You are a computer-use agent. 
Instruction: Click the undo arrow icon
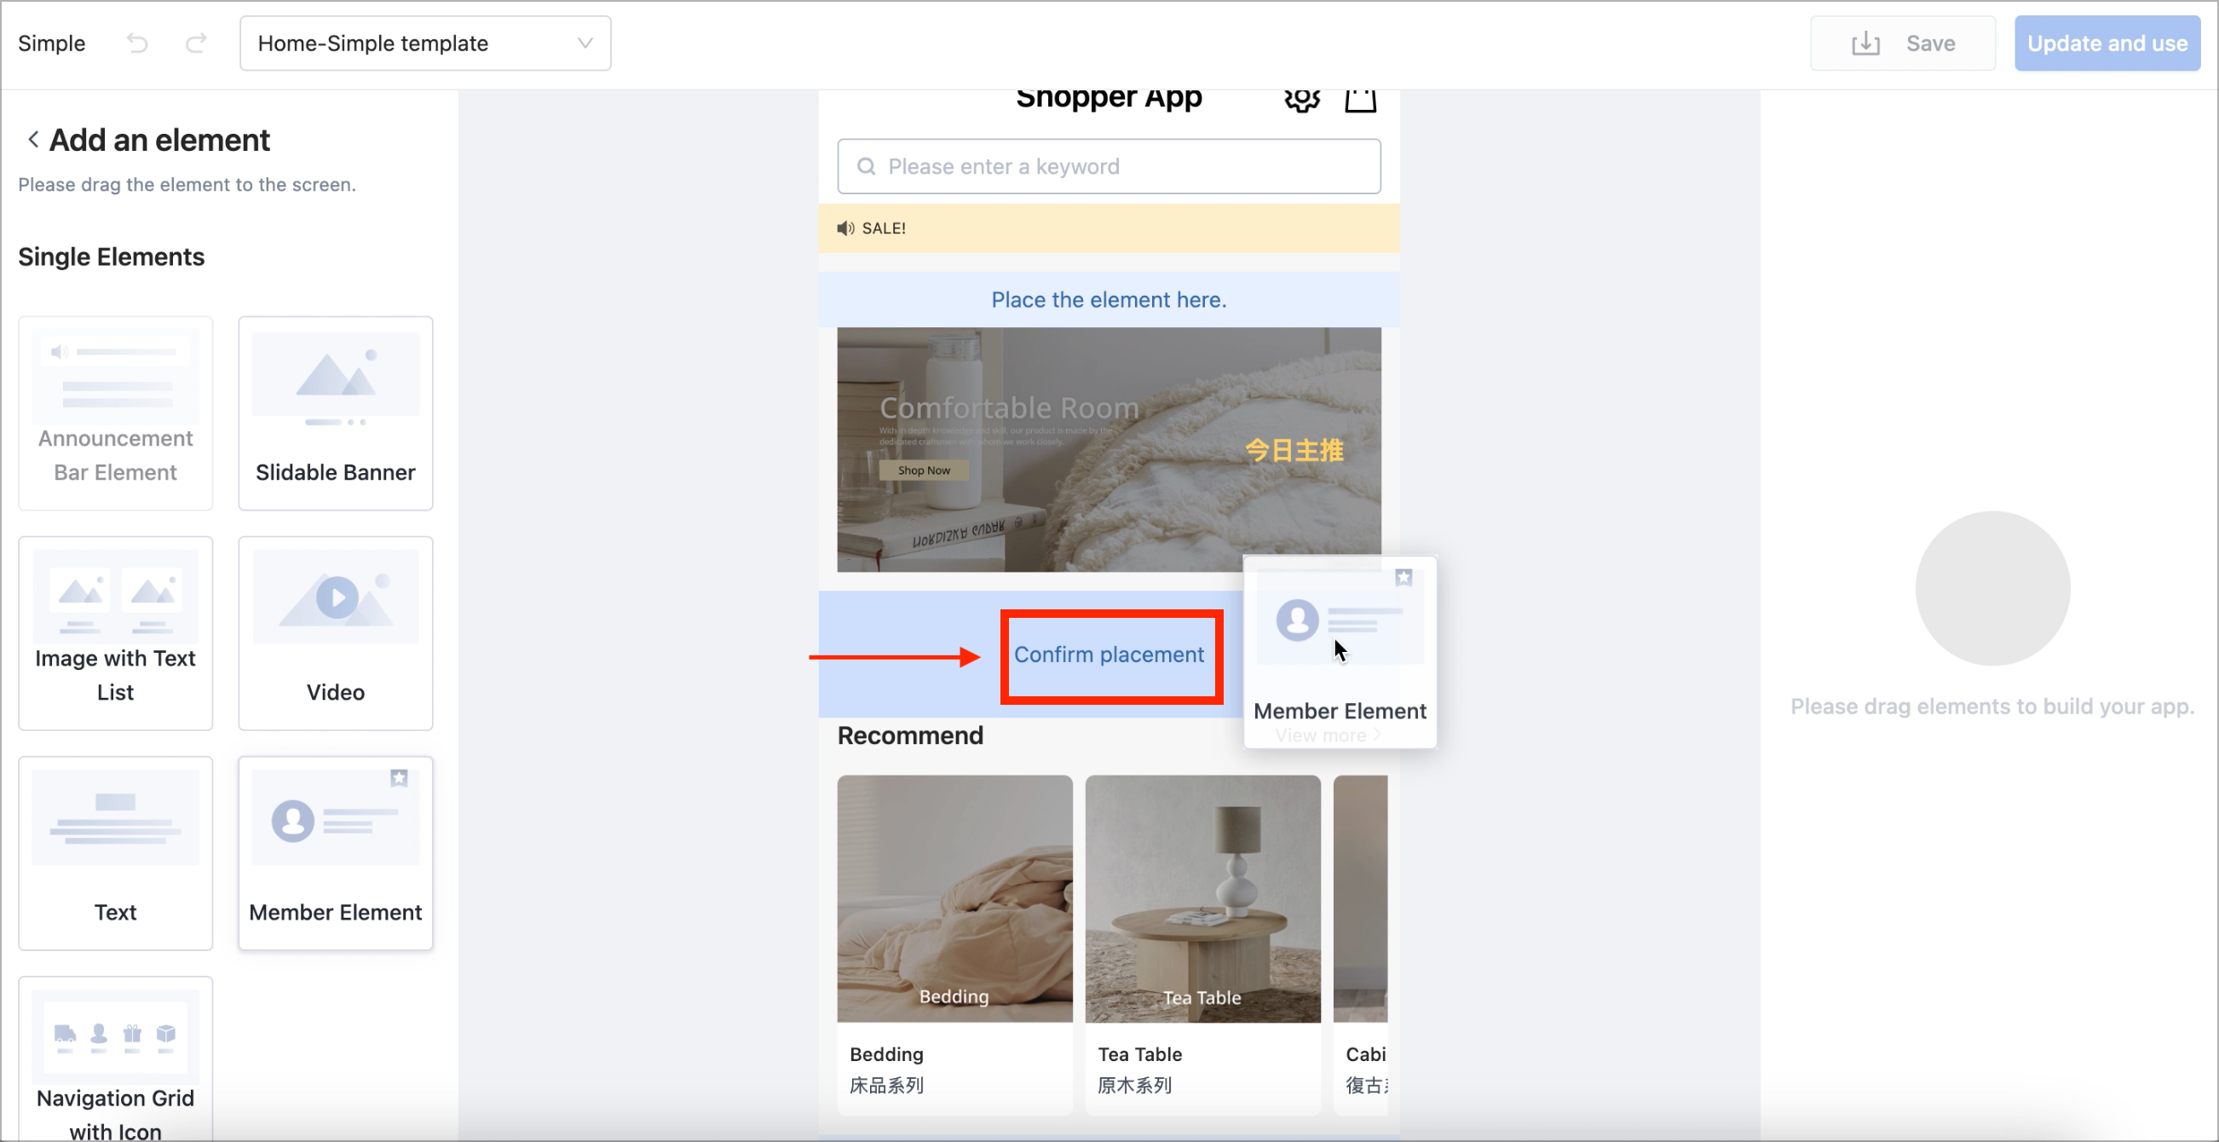137,43
